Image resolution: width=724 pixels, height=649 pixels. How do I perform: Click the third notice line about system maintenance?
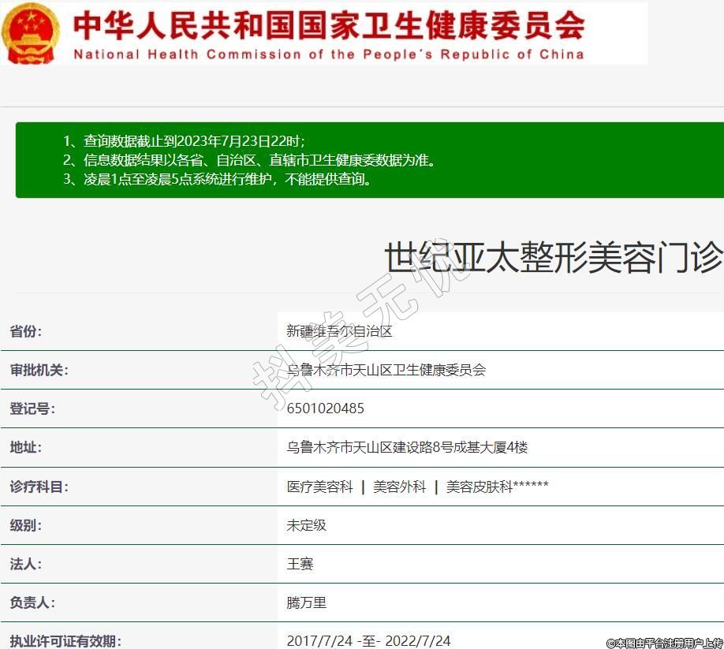217,179
